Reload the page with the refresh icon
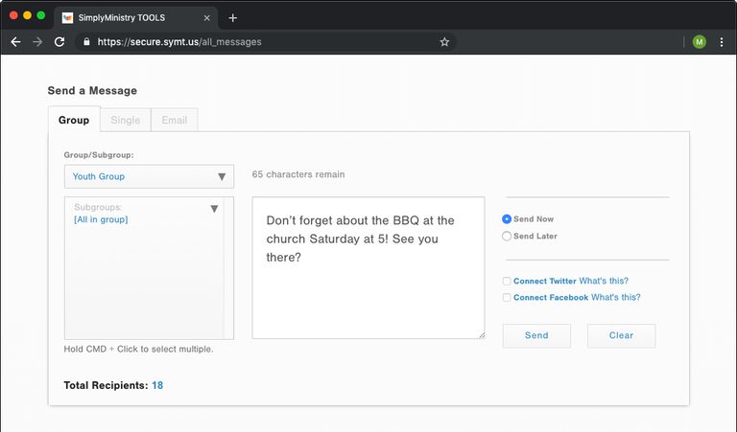The image size is (737, 432). pos(59,42)
